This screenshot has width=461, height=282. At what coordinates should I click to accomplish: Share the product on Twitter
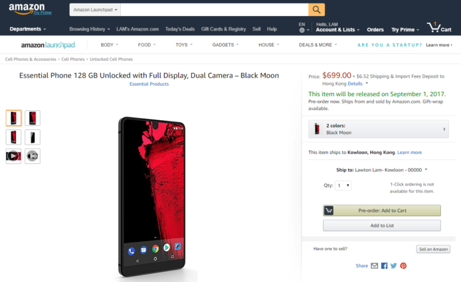393,265
